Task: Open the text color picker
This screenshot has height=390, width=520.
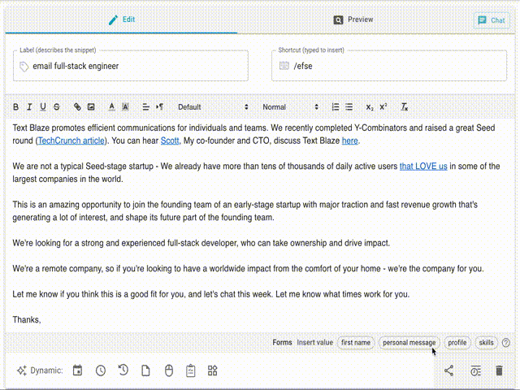Action: coord(112,106)
